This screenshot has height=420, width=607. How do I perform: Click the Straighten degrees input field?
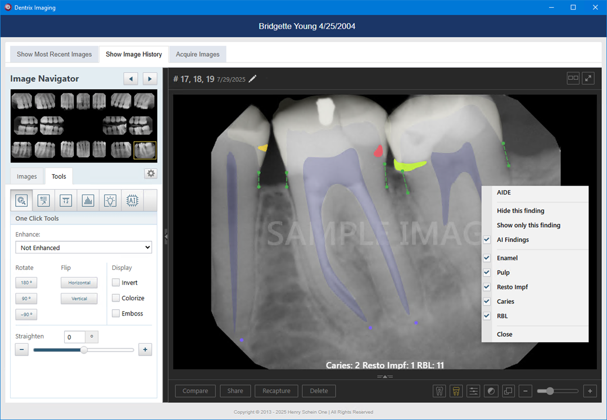pyautogui.click(x=75, y=337)
